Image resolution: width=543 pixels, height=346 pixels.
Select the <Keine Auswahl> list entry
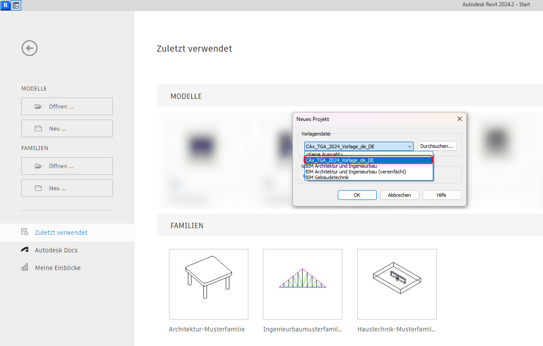[324, 154]
